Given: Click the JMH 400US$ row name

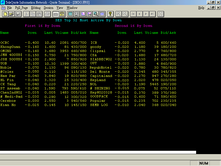Looking at the screenshot, I should coord(11,55).
